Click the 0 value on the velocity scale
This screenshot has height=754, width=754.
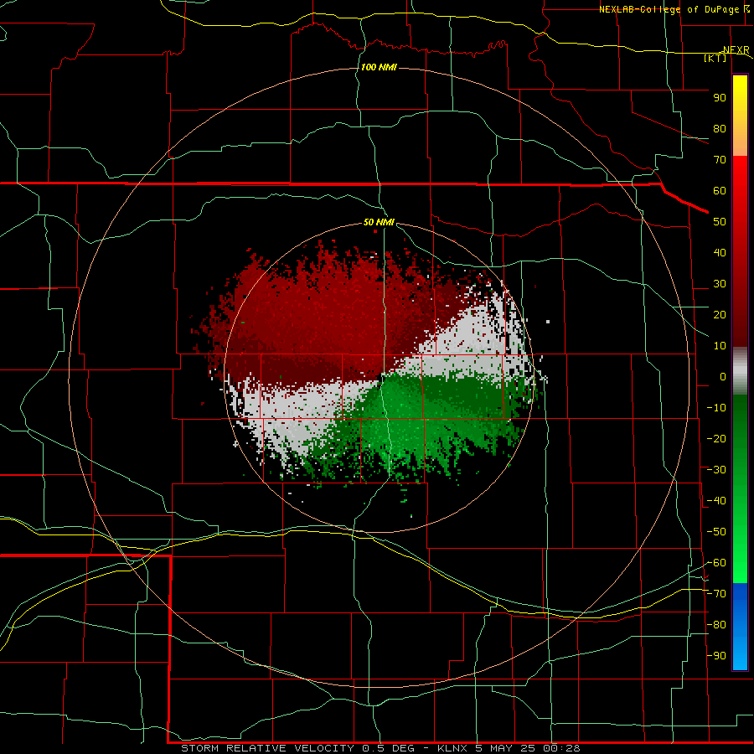(723, 377)
